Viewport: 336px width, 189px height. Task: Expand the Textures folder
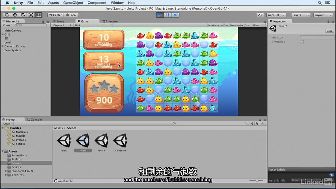6,175
